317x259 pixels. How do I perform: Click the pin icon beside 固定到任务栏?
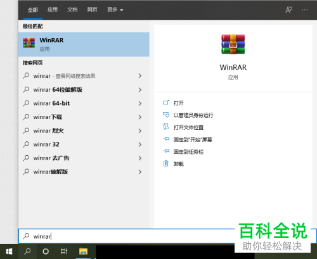[x=166, y=151]
